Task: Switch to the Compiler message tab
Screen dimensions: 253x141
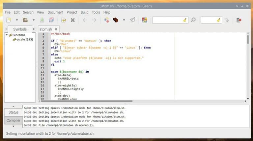Action: point(14,121)
